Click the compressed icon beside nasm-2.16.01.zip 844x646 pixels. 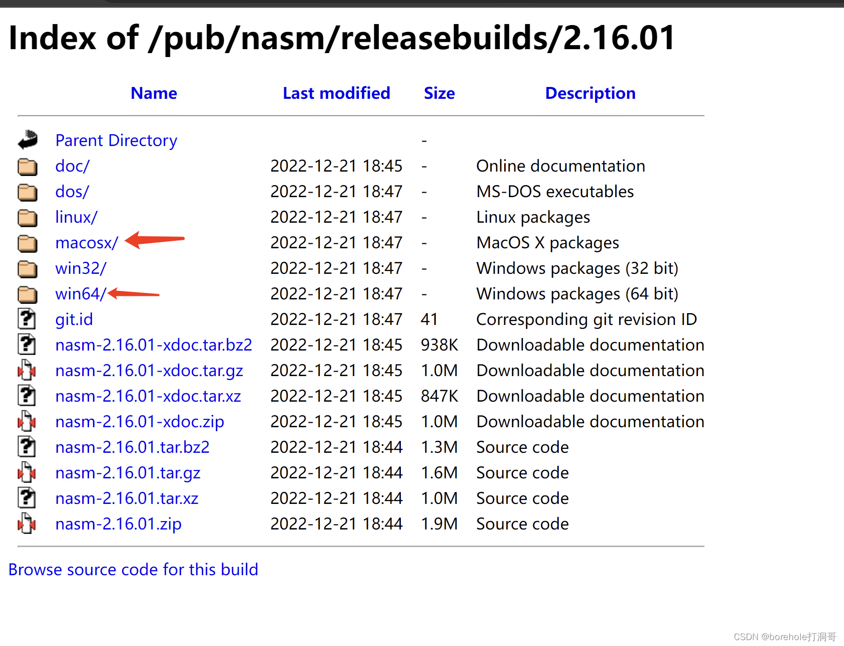pyautogui.click(x=27, y=524)
